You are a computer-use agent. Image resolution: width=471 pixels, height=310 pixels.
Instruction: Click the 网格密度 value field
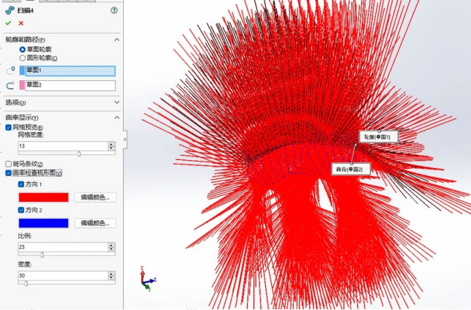[x=63, y=146]
